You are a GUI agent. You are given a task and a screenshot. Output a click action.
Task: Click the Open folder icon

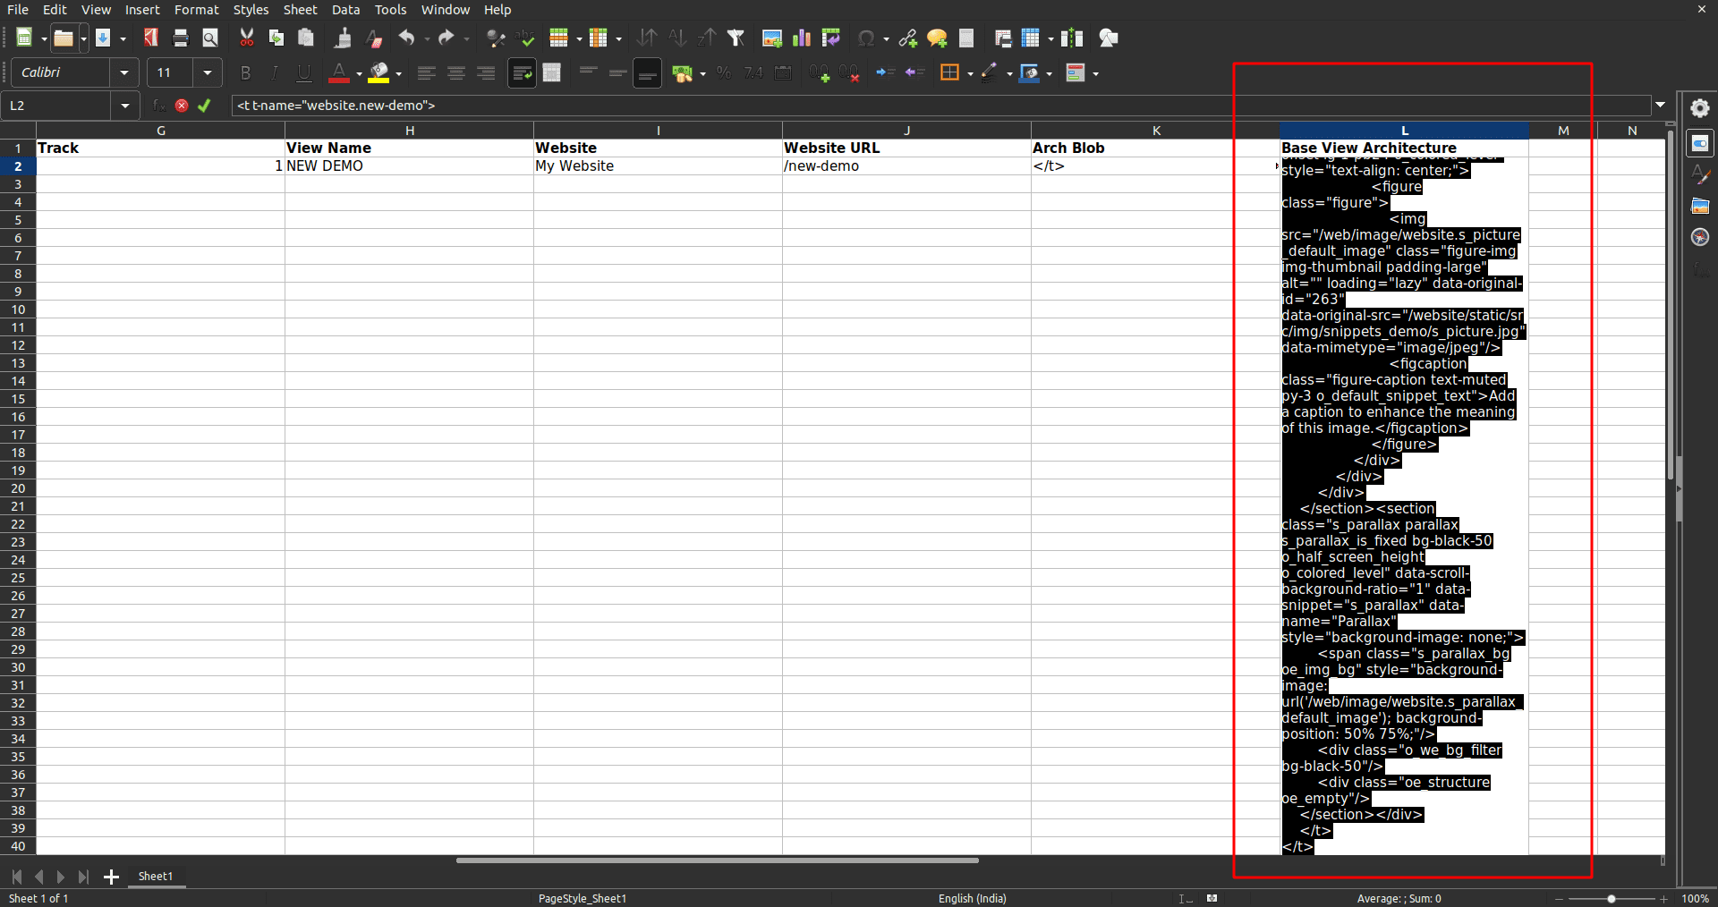pos(63,38)
